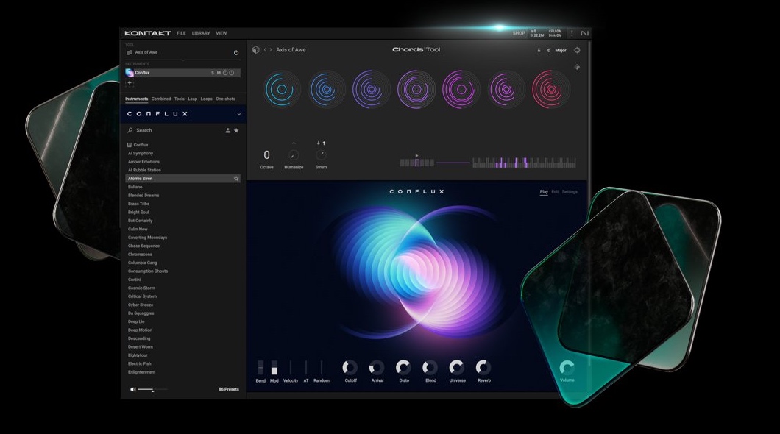
Task: Open the tool browser cube icon
Action: coord(255,50)
